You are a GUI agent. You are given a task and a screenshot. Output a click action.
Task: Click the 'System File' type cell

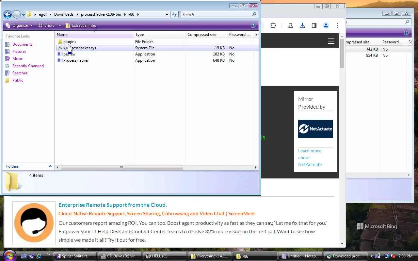click(x=145, y=48)
